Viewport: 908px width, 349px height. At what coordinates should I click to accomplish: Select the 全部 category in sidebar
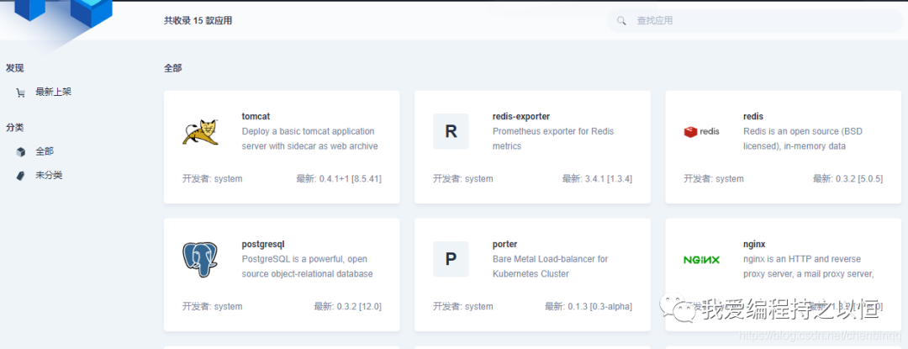(x=45, y=151)
